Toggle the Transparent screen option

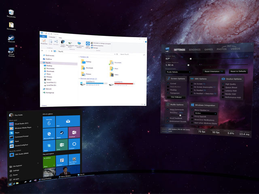(x=168, y=93)
